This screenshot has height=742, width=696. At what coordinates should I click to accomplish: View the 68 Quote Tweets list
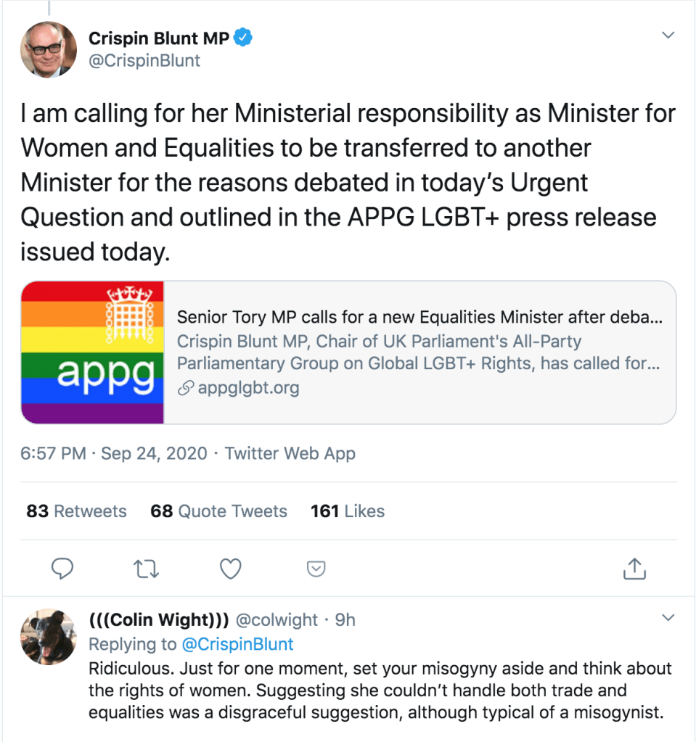(218, 511)
